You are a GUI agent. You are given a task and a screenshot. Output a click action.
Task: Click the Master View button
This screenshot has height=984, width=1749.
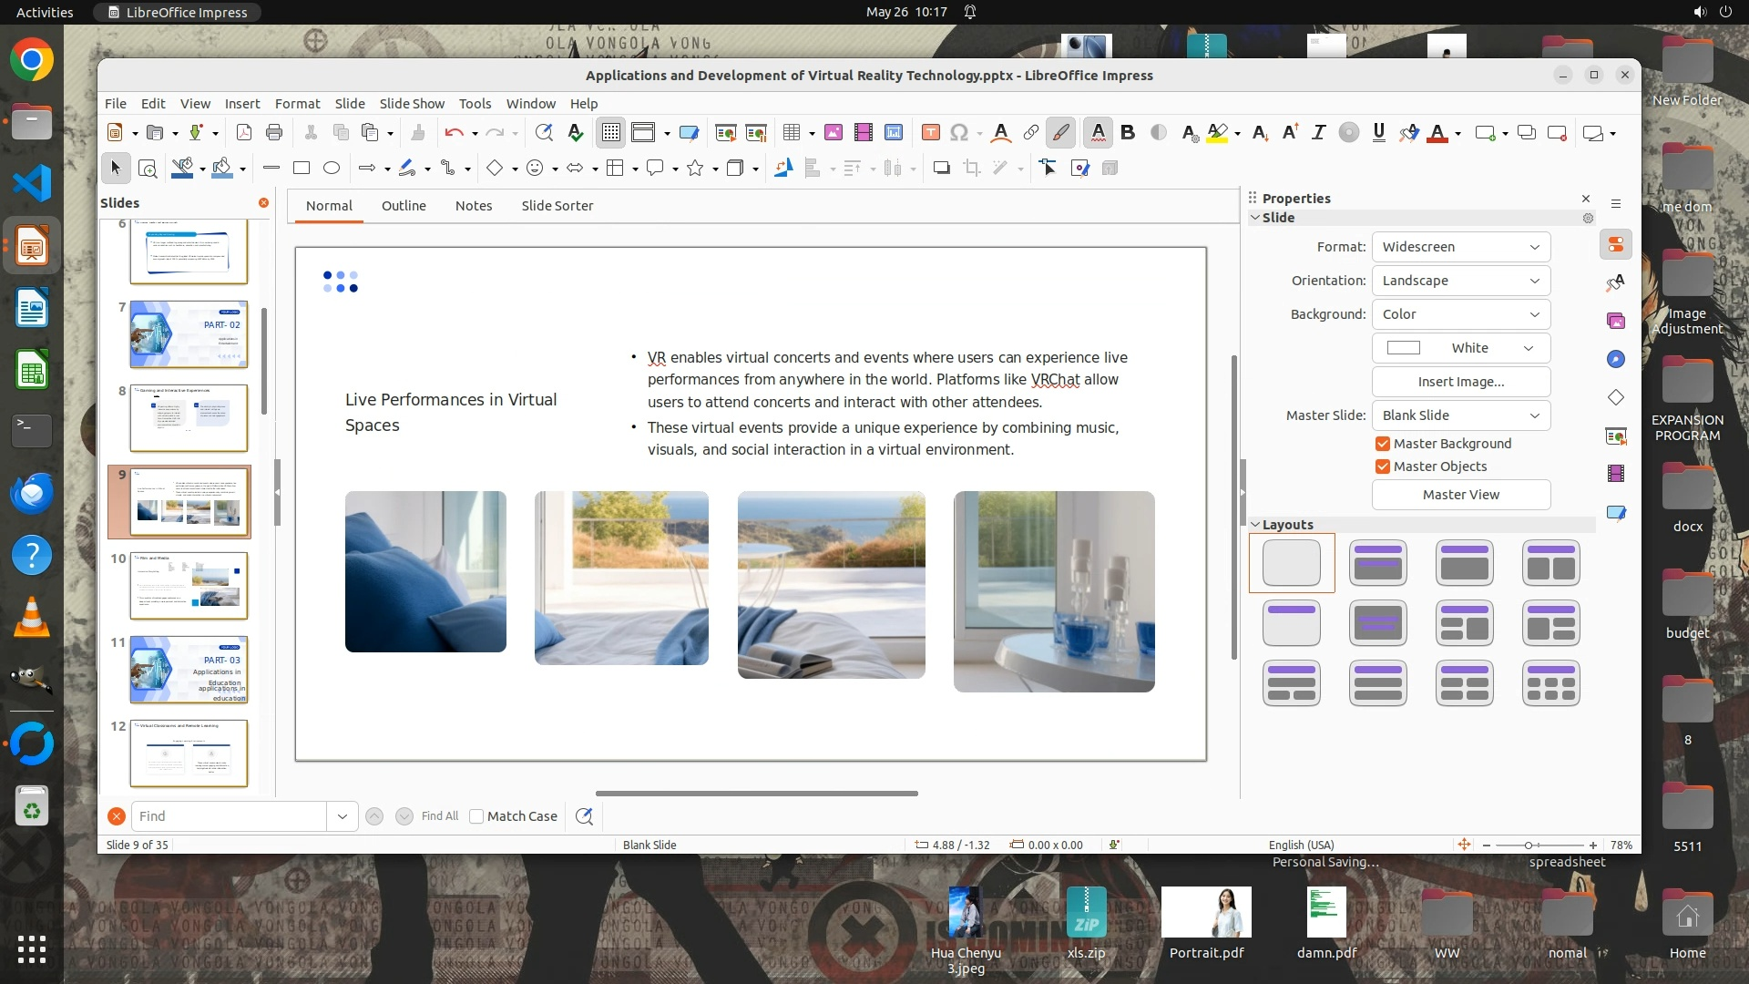tap(1460, 495)
